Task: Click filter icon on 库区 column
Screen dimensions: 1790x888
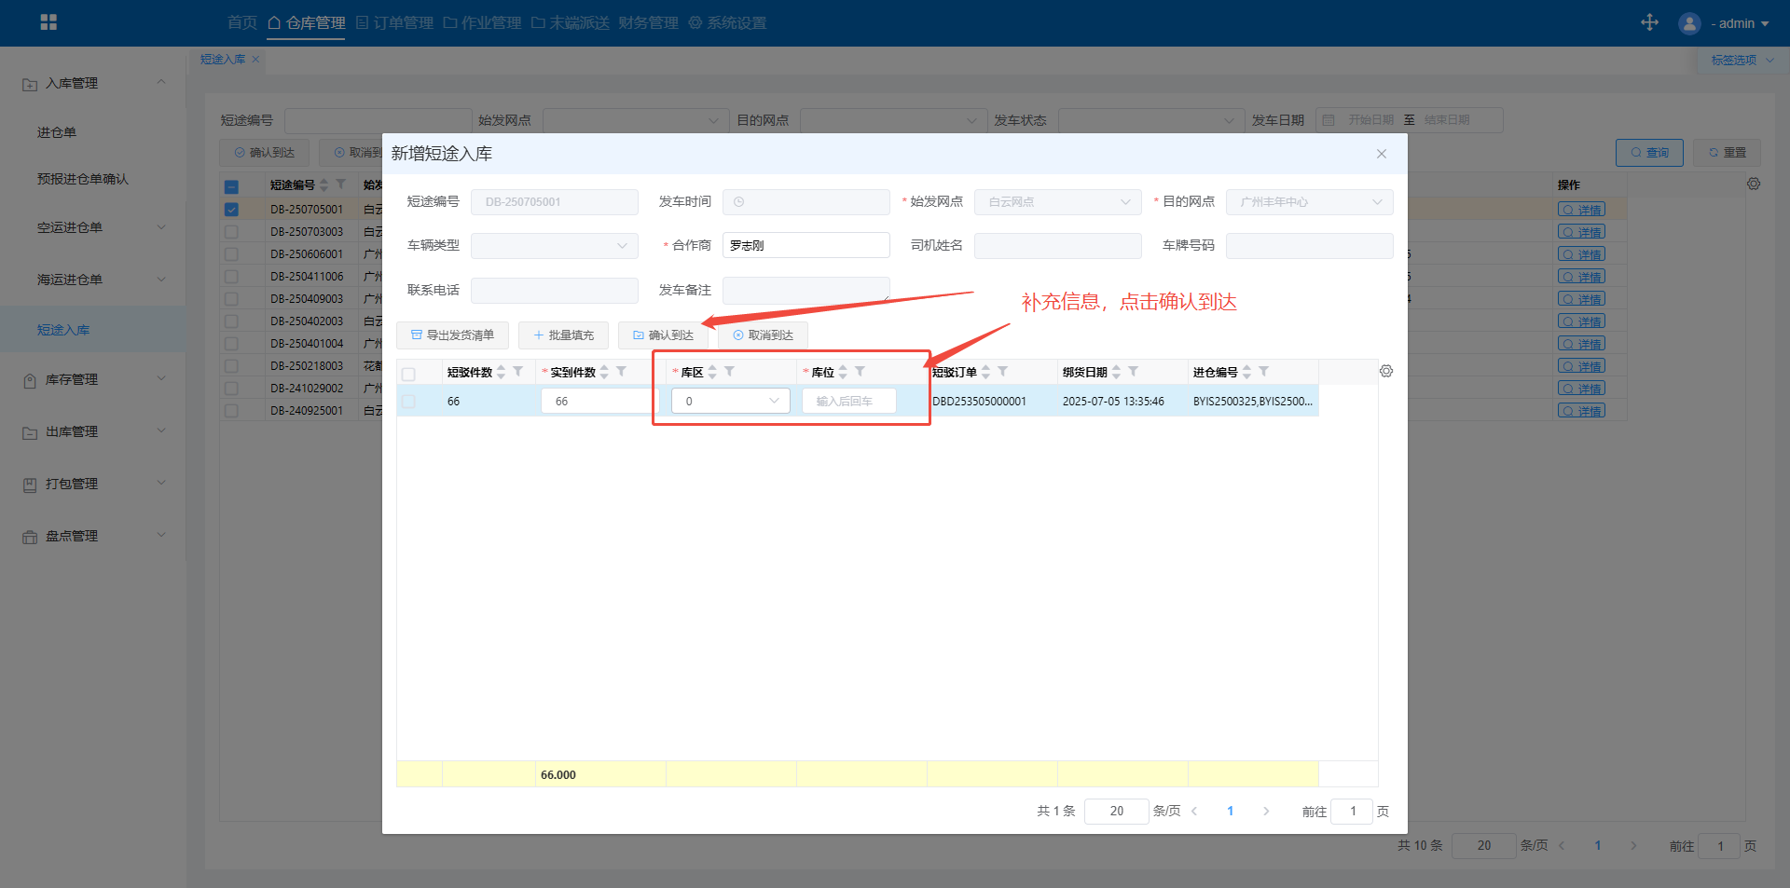Action: point(730,371)
